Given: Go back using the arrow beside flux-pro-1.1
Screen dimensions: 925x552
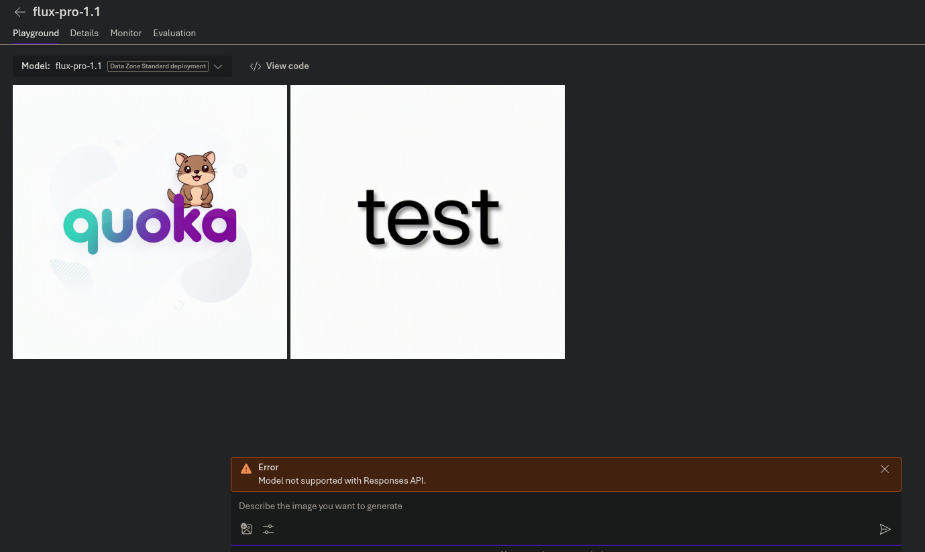Looking at the screenshot, I should [20, 12].
